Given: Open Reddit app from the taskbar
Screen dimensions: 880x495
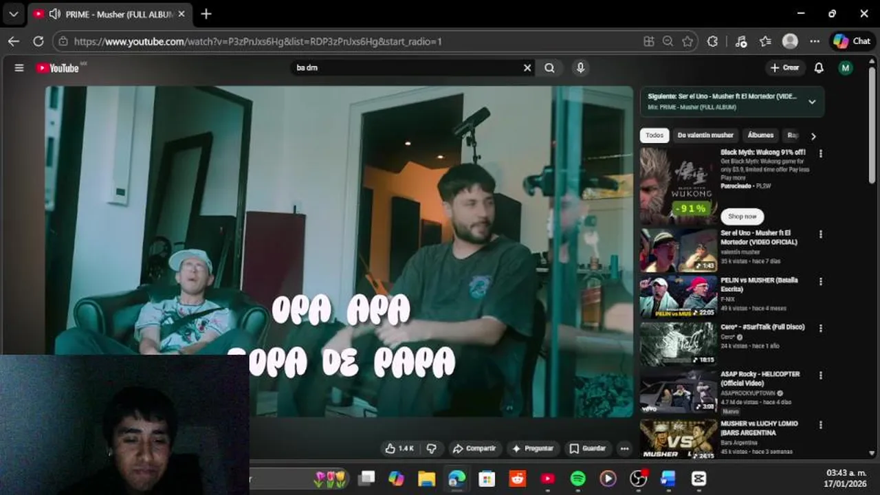Looking at the screenshot, I should 518,478.
